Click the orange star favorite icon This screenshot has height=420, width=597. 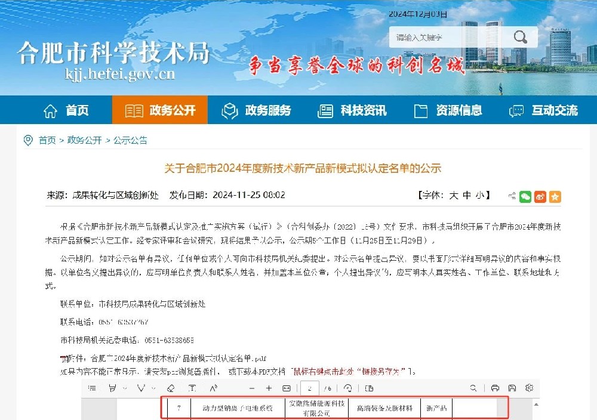(x=555, y=196)
